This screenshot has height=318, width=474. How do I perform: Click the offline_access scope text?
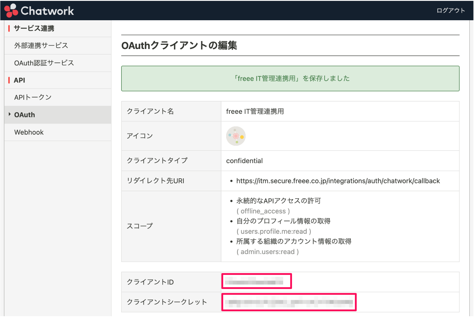pyautogui.click(x=263, y=211)
